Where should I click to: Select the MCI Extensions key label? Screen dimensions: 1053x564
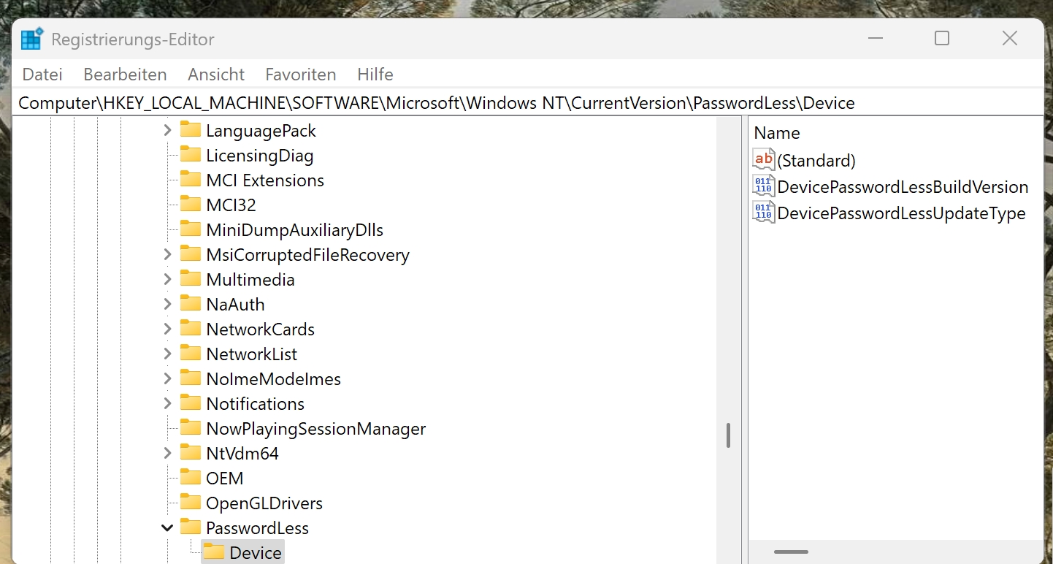265,180
